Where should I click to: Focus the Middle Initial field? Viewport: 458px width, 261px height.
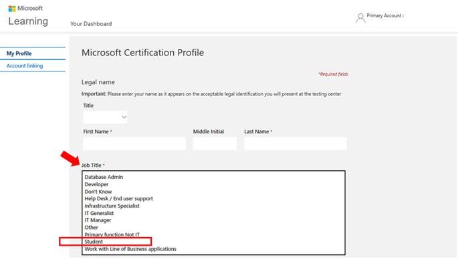215,144
